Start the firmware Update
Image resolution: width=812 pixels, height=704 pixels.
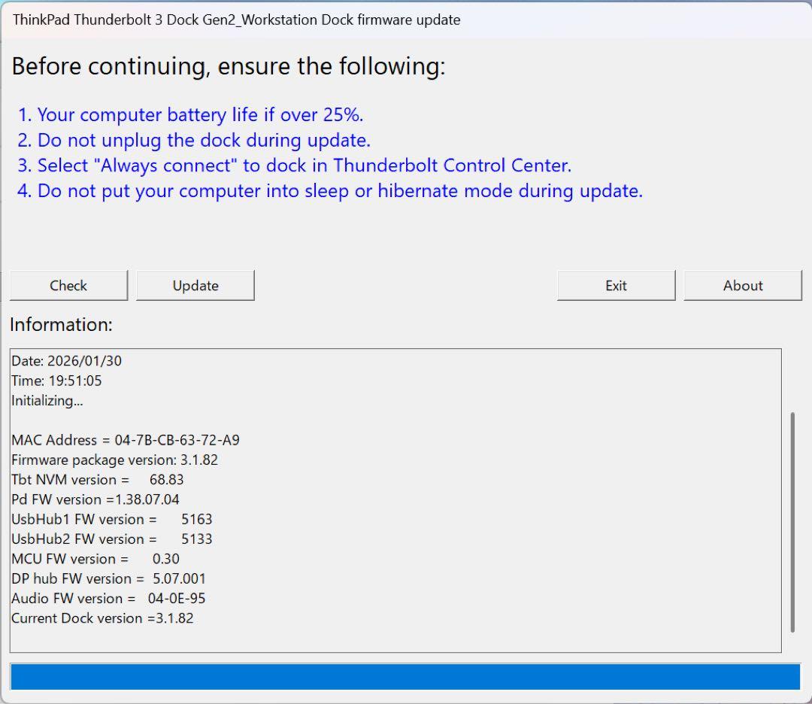(x=195, y=286)
